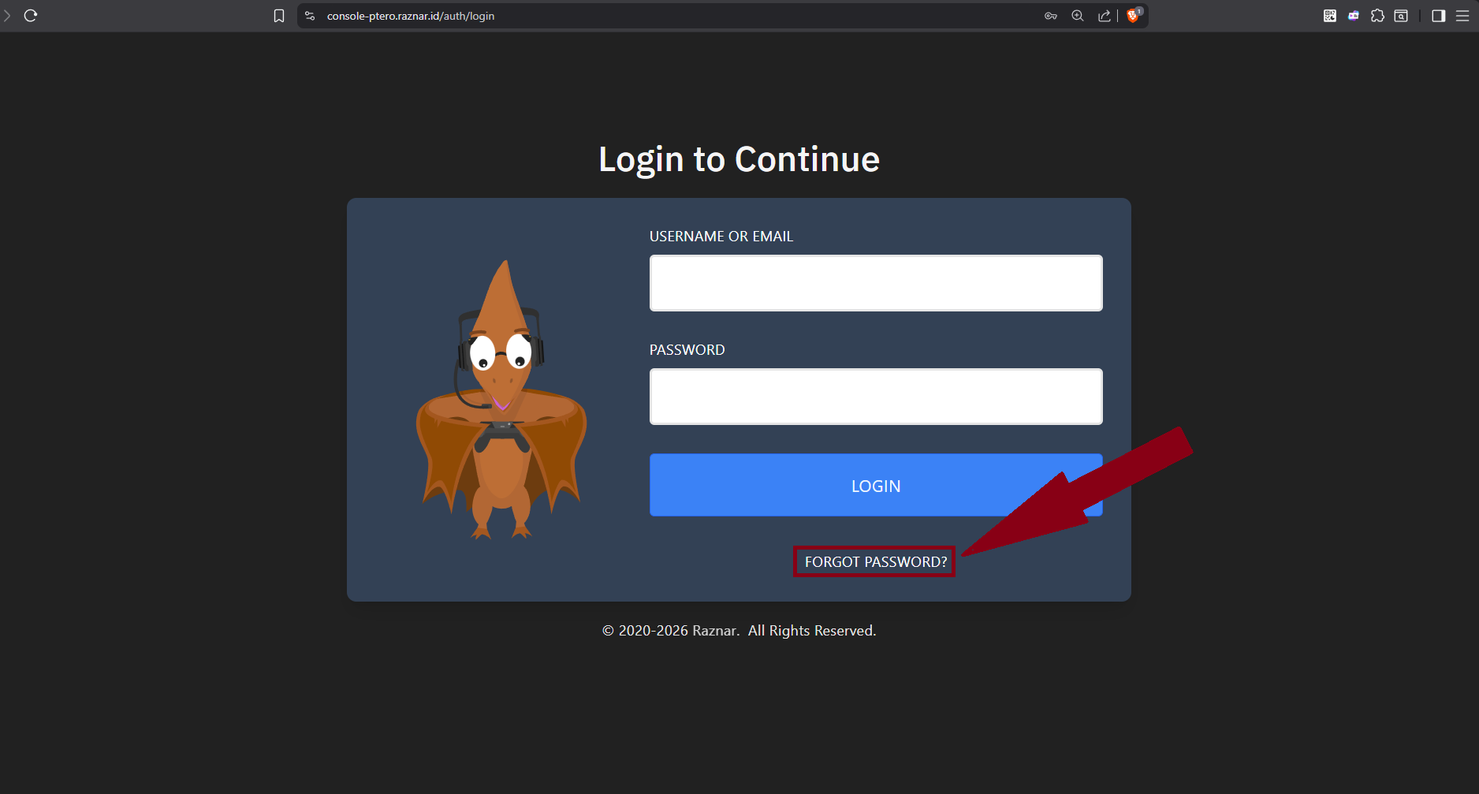Click the forward navigation arrow
This screenshot has height=794, width=1479.
[x=7, y=16]
